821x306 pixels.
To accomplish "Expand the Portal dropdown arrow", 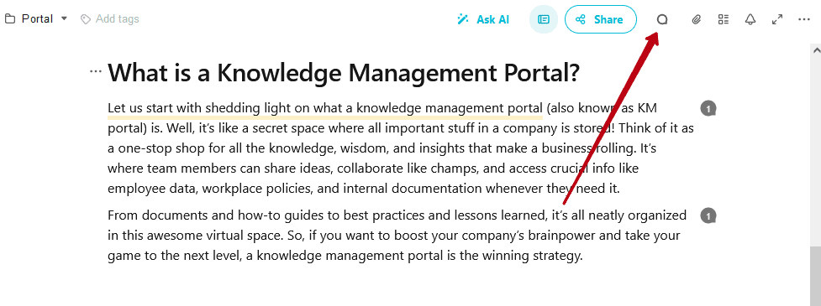I will 64,18.
